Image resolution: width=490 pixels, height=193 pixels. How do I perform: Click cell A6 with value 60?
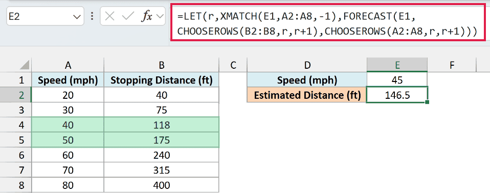tap(68, 155)
